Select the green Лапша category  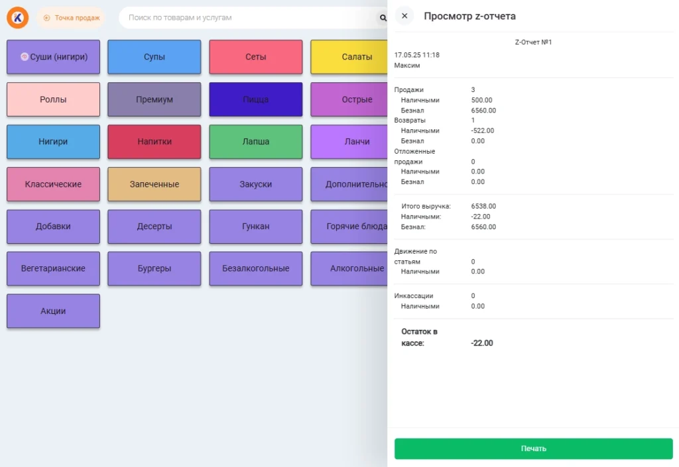(x=256, y=142)
